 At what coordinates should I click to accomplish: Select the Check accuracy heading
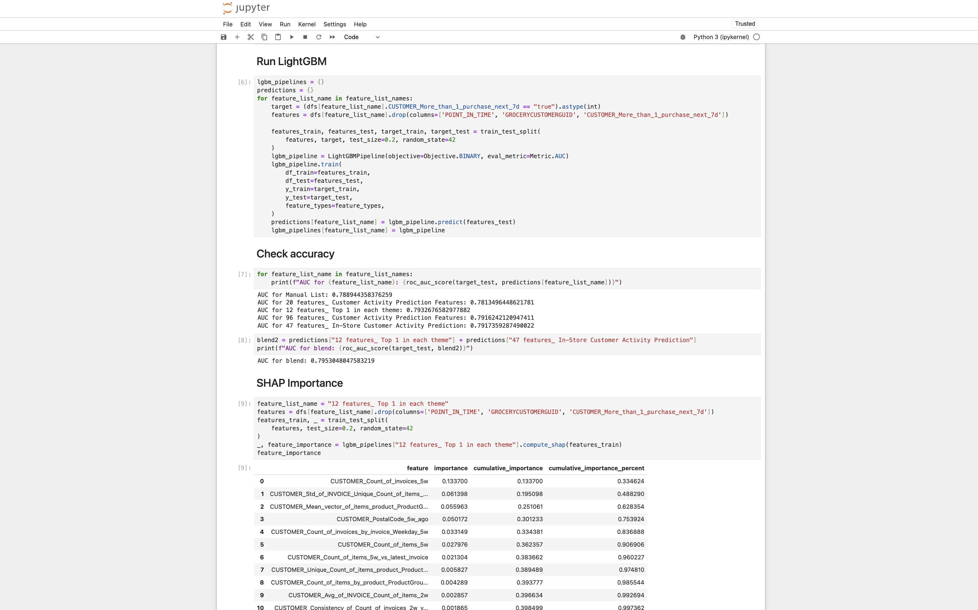tap(295, 254)
